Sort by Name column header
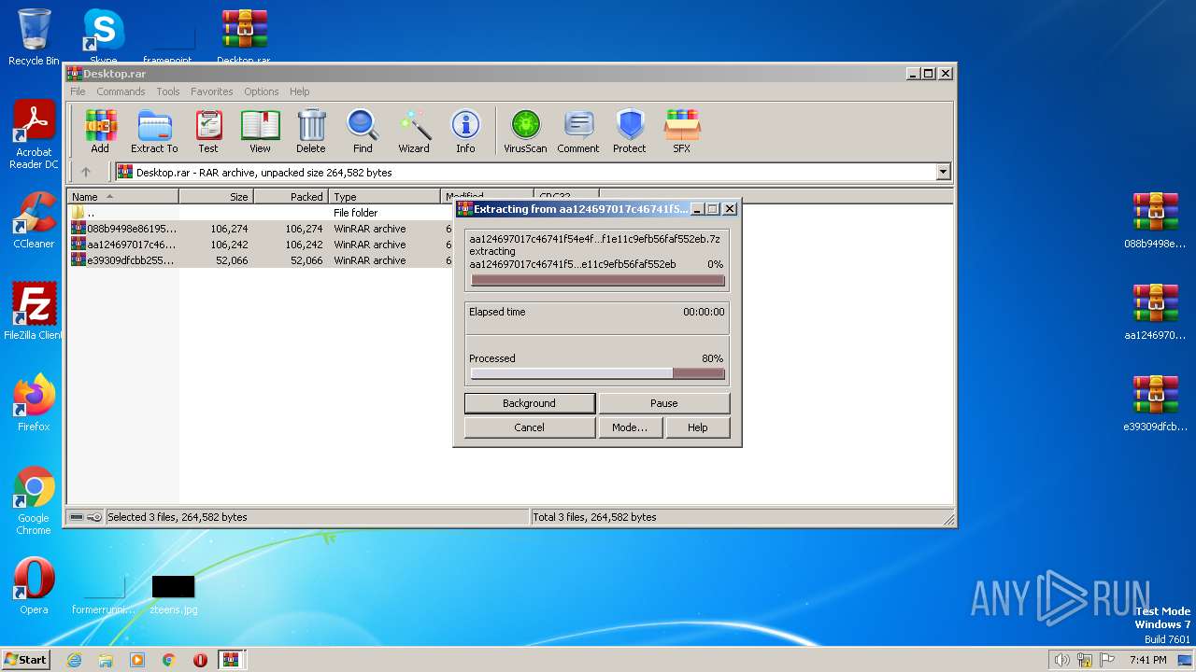 click(x=122, y=197)
